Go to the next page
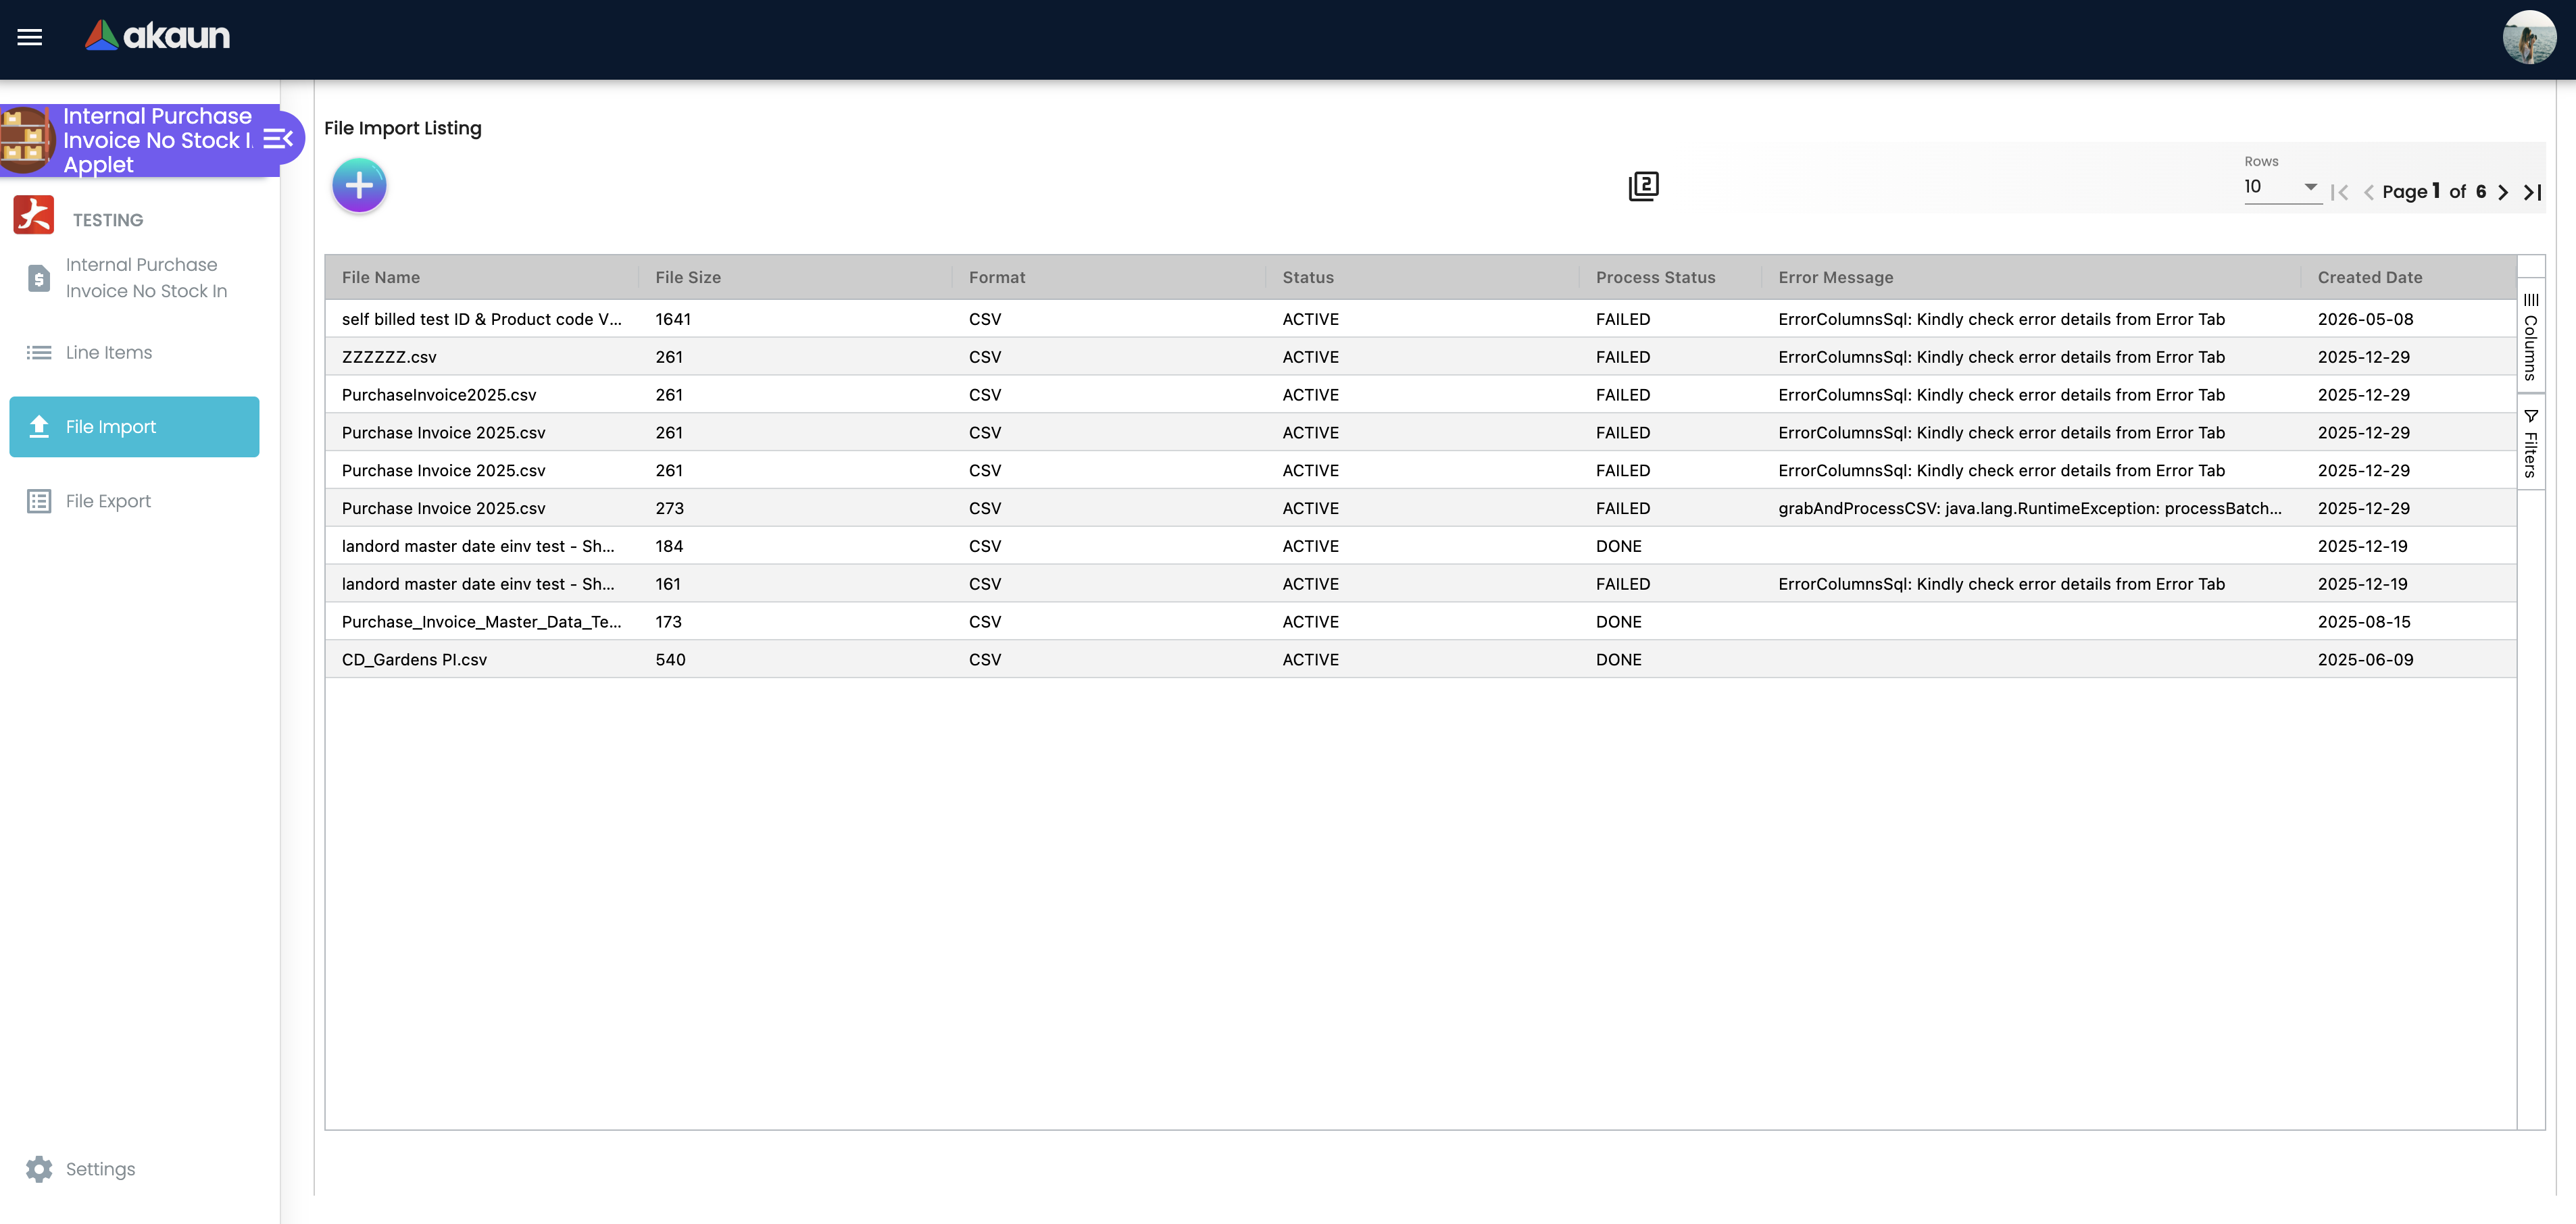Screen dimensions: 2576x1224 [2503, 192]
